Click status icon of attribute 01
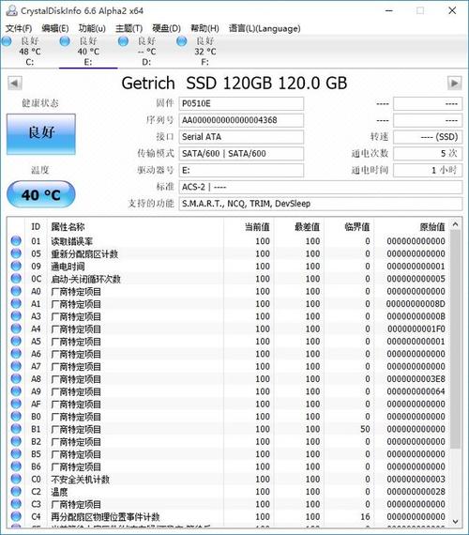 pyautogui.click(x=16, y=241)
